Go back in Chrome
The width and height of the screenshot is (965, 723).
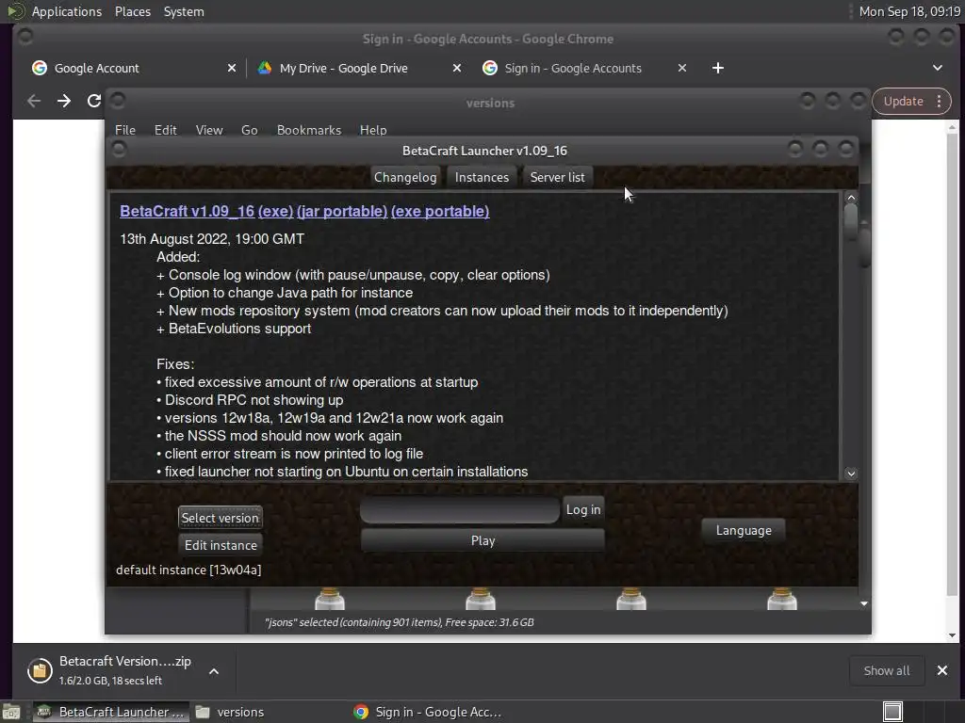pyautogui.click(x=34, y=101)
